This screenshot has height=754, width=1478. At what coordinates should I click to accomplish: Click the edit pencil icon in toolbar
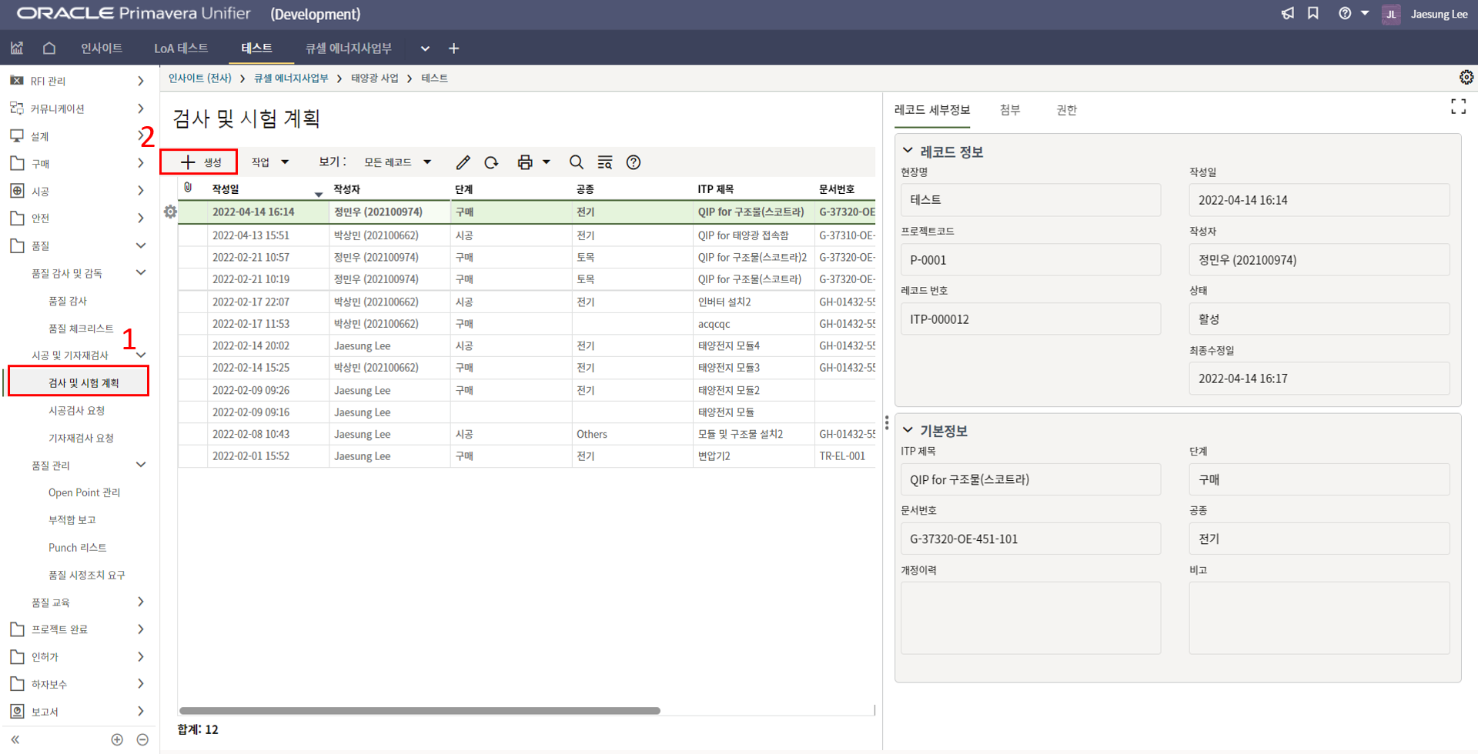pyautogui.click(x=463, y=162)
